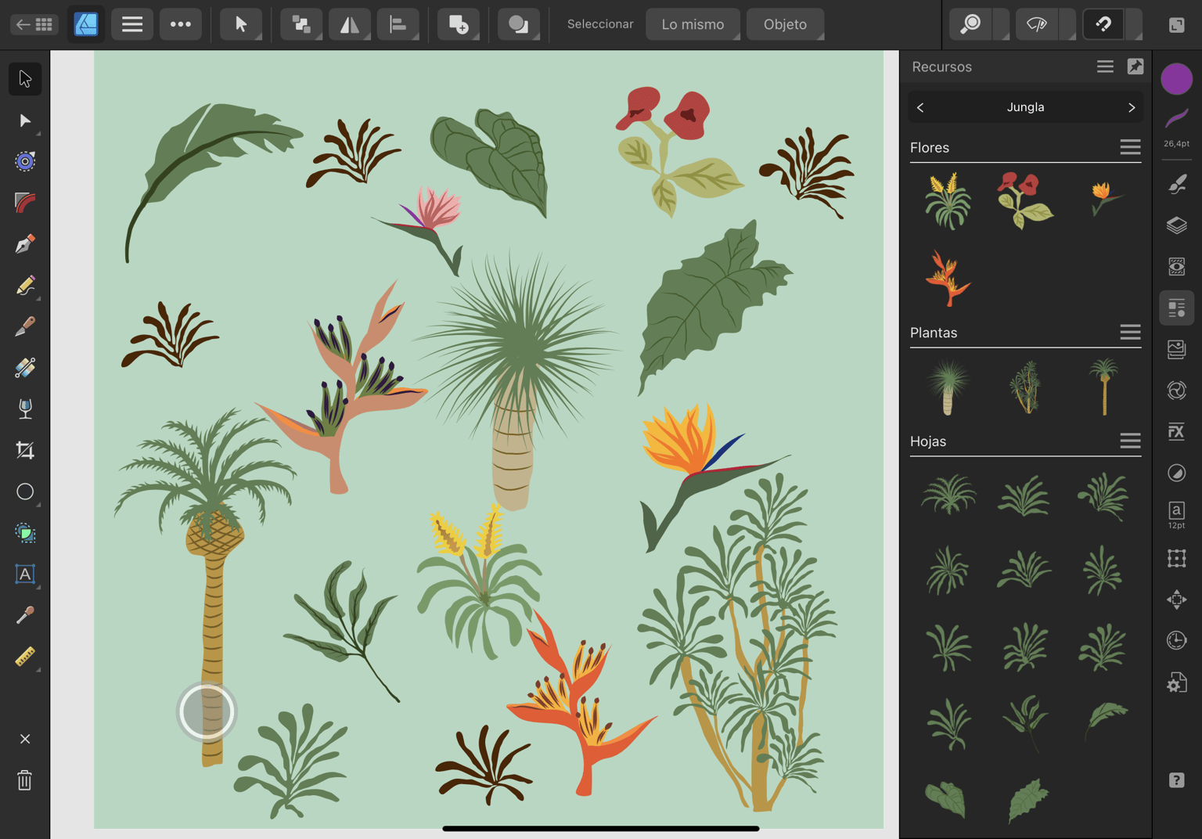Open the Layers studio panel
1202x839 pixels.
click(1176, 225)
